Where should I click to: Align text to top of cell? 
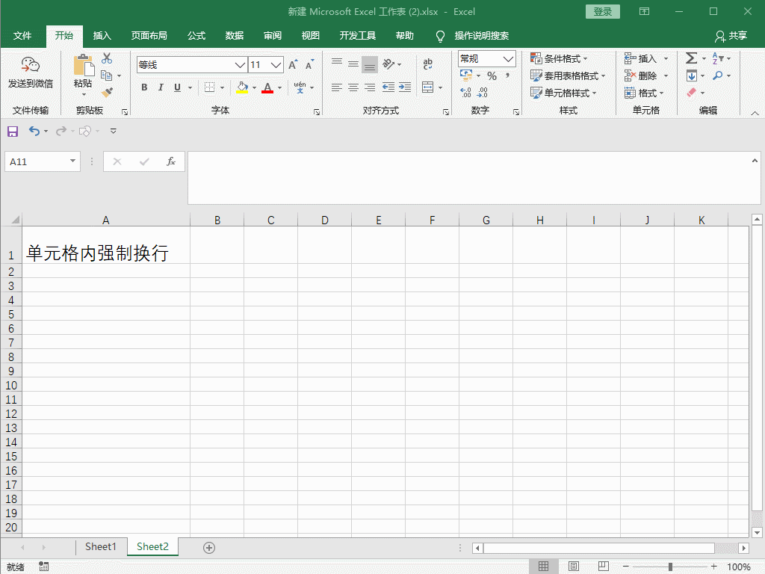click(337, 64)
